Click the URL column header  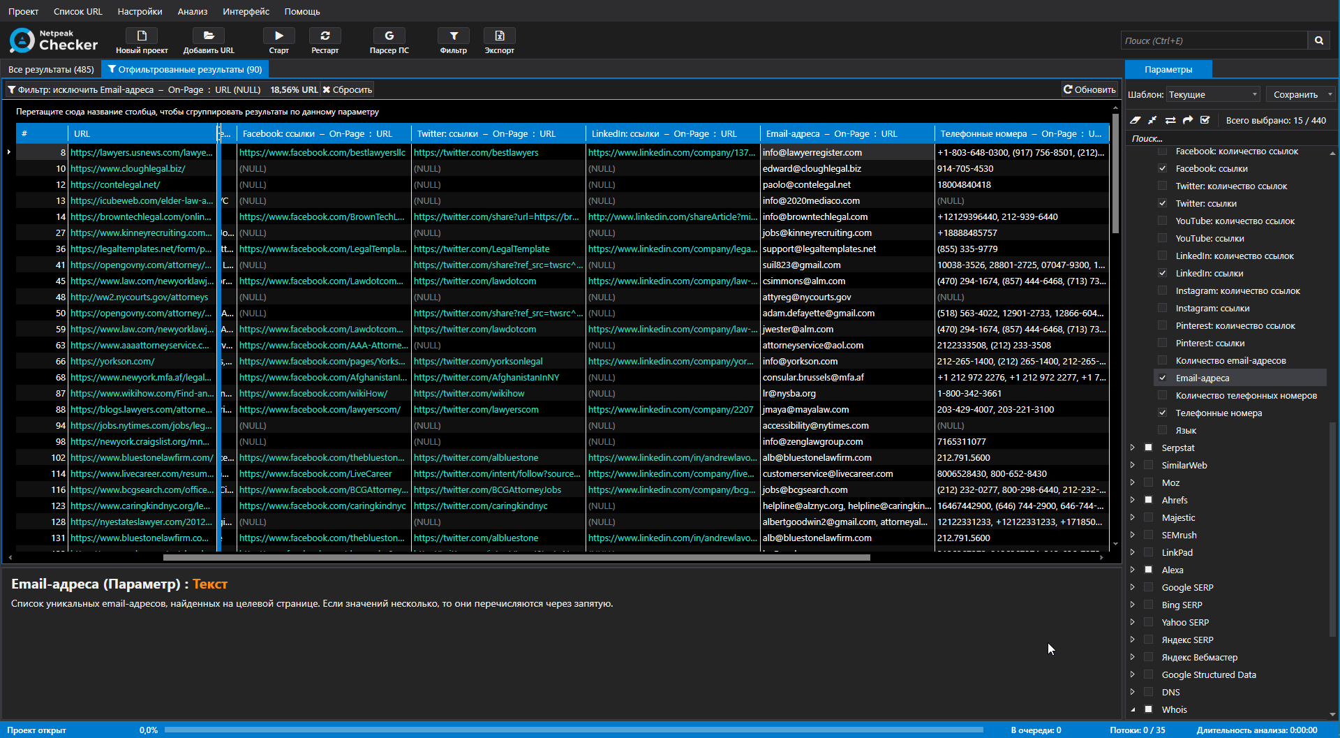142,133
